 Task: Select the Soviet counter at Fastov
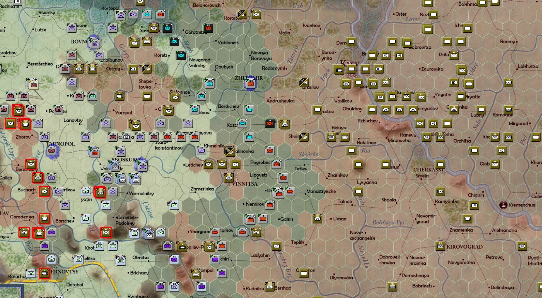point(318,110)
